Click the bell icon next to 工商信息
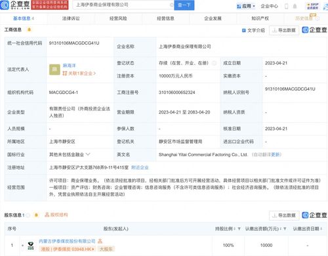This screenshot has height=256, width=328. click(x=29, y=30)
